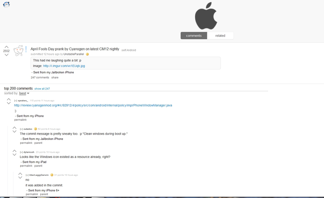Viewport: 324px width, 198px height.
Task: Open the reddit alien logo home icon
Action: coord(6,4)
